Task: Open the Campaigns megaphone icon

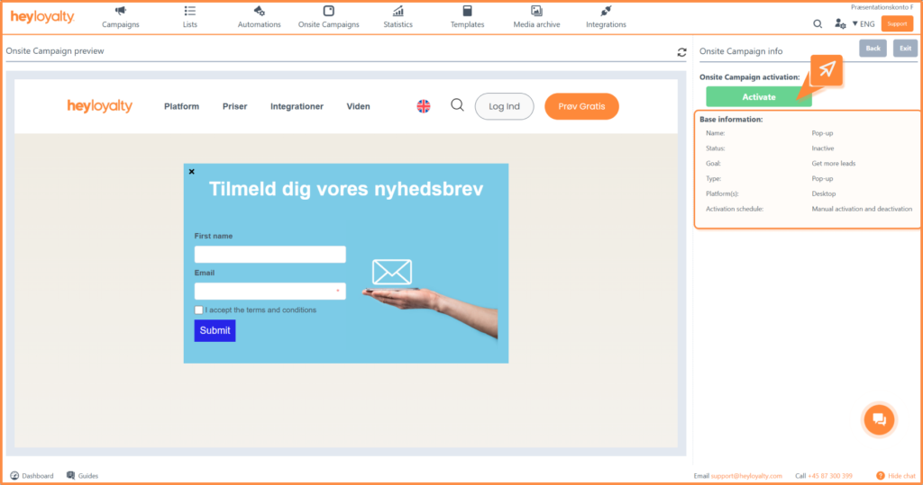Action: [120, 11]
